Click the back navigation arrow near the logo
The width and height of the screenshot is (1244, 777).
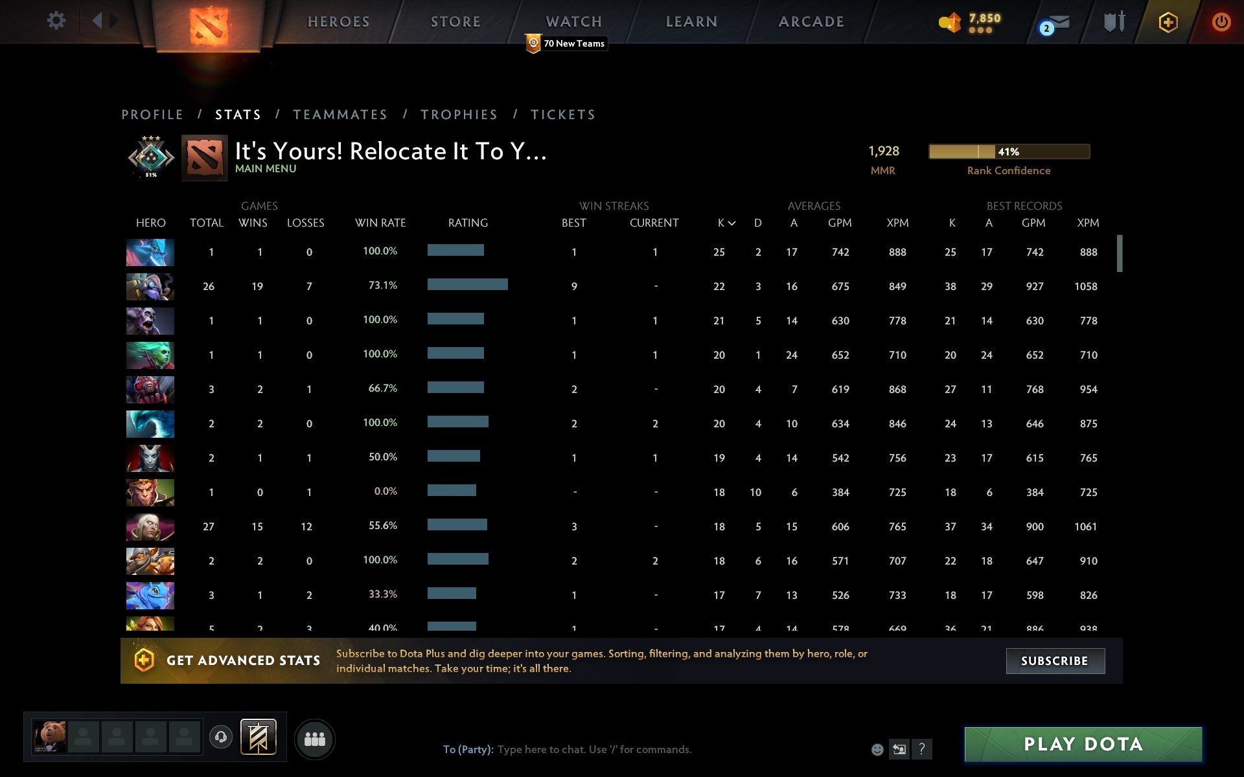click(x=97, y=21)
